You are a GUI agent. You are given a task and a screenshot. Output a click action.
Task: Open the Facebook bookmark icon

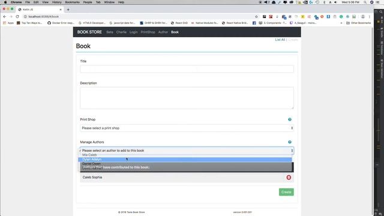point(254,23)
